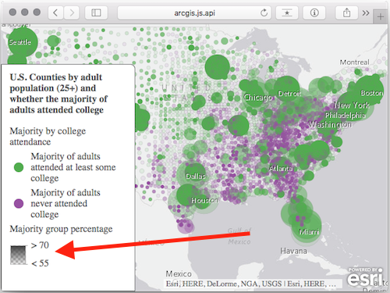Focus the arcgis.js.api address bar
The image size is (390, 293).
(x=194, y=13)
